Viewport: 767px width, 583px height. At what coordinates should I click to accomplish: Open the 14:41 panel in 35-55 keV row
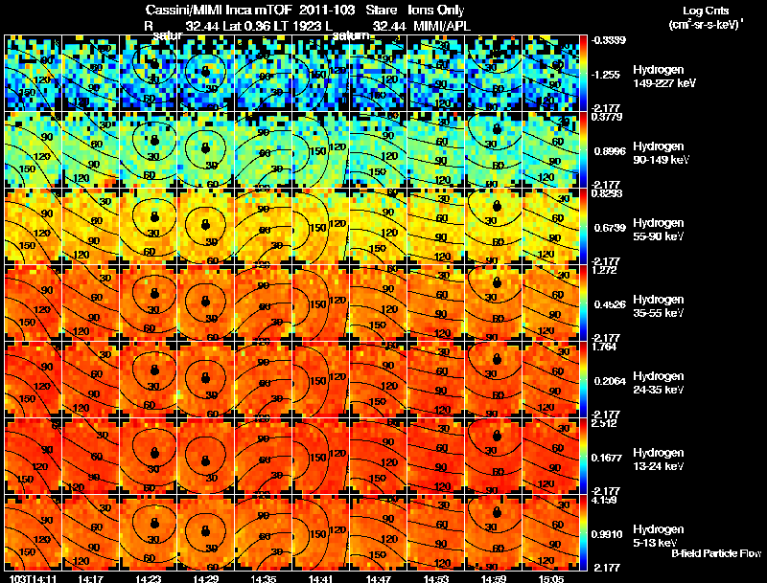pyautogui.click(x=321, y=303)
